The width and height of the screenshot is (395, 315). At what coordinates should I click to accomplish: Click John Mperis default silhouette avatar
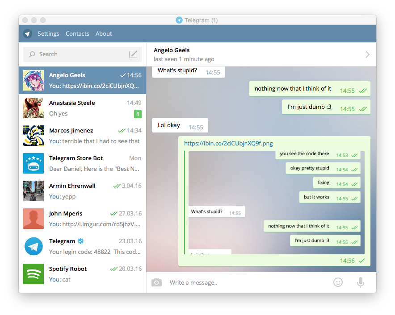click(34, 219)
